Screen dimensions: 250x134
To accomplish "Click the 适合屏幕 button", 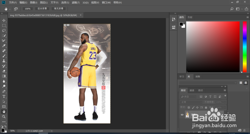I will tap(42, 9).
